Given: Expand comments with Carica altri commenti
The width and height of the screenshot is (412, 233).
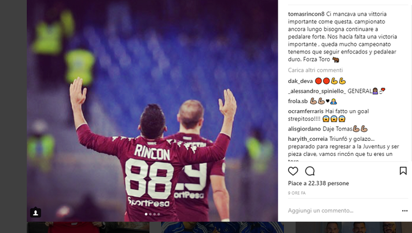Looking at the screenshot, I should click(315, 70).
